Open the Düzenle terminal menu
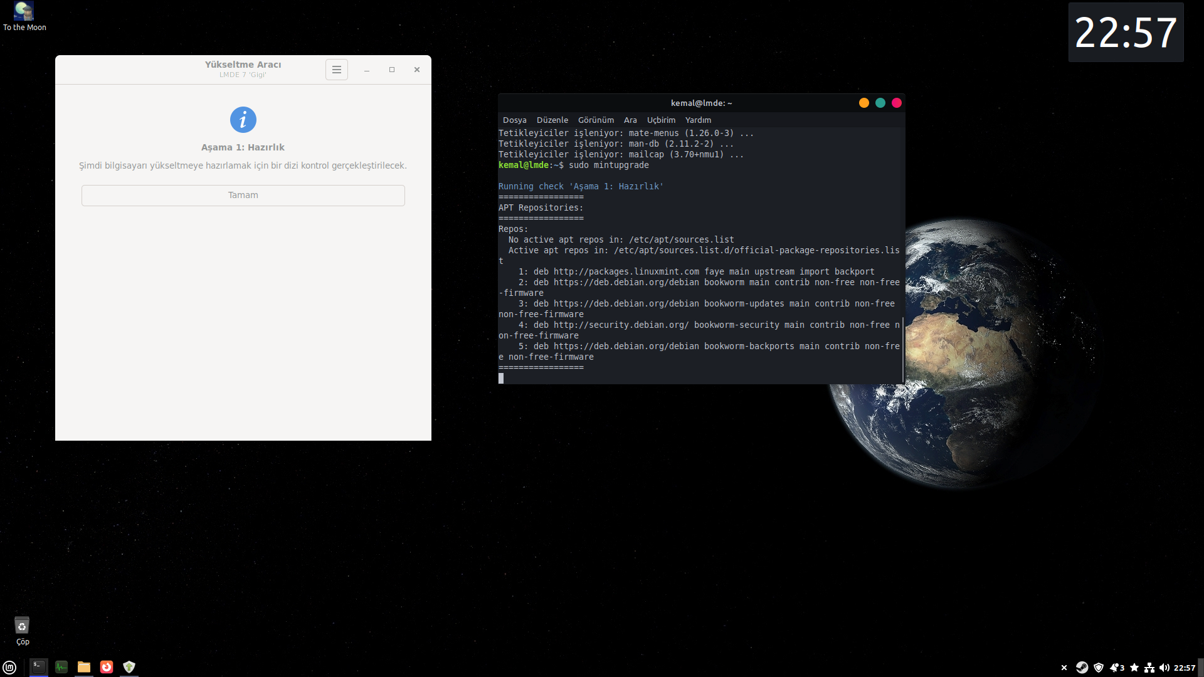The width and height of the screenshot is (1204, 677). tap(552, 120)
